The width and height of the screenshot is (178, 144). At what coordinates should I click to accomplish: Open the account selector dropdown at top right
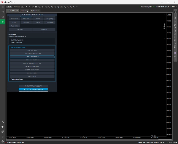(x=176, y=7)
